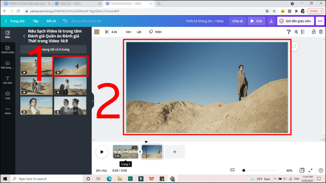
Task: Open the Nội dung uploads tab
Action: pos(8,65)
